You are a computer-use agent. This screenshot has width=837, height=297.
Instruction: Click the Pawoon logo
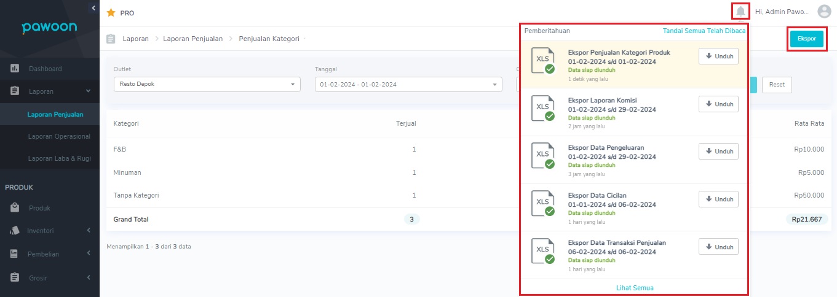[49, 28]
